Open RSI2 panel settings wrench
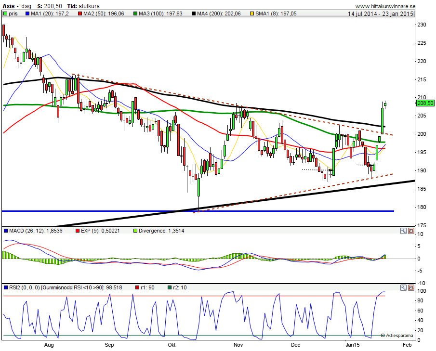Screen dimensions: 436x351 pos(403,287)
